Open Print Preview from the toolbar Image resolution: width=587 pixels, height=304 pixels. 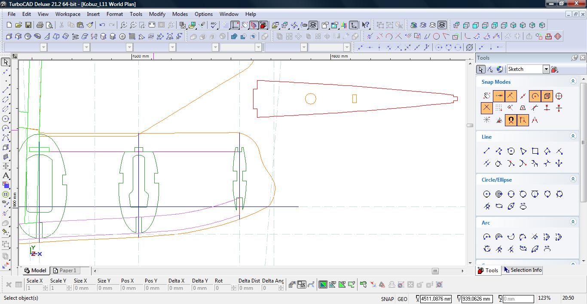click(49, 25)
